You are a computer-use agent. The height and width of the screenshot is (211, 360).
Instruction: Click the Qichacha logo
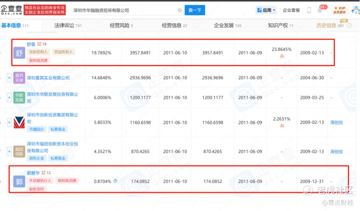point(11,10)
